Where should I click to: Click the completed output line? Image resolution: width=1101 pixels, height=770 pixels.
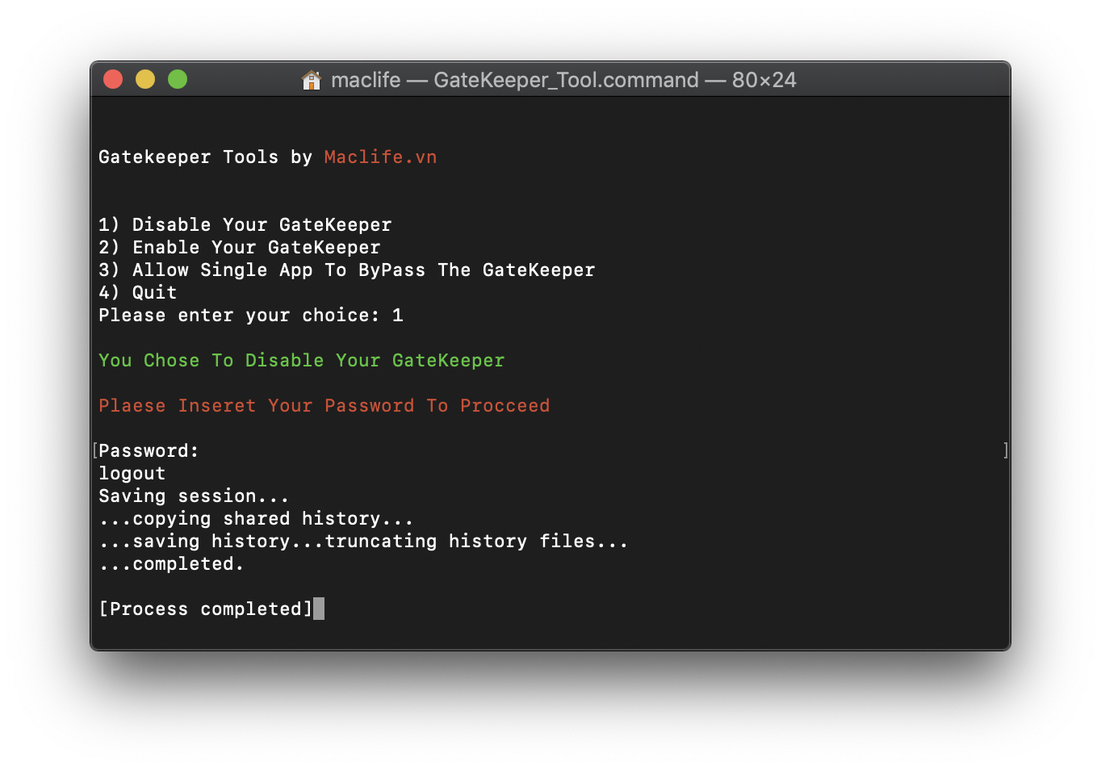[x=170, y=563]
